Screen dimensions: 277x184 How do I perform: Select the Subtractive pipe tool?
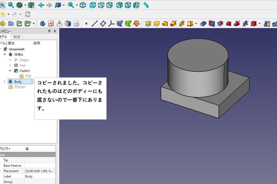click(237, 23)
